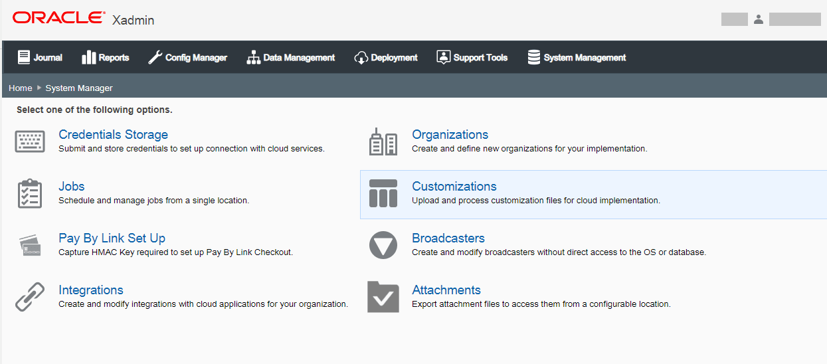Open the Jobs link
This screenshot has width=827, height=364.
click(x=72, y=187)
